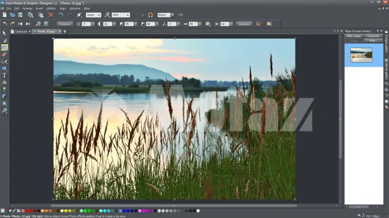Viewport: 389px width, 218px height.
Task: Select the blue Rectangle tool
Action: [4, 68]
